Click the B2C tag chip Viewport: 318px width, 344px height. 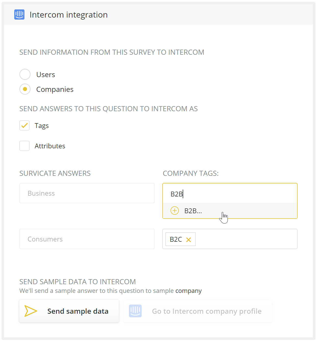[180, 239]
